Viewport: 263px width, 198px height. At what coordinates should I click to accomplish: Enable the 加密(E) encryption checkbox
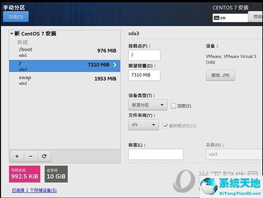click(174, 106)
